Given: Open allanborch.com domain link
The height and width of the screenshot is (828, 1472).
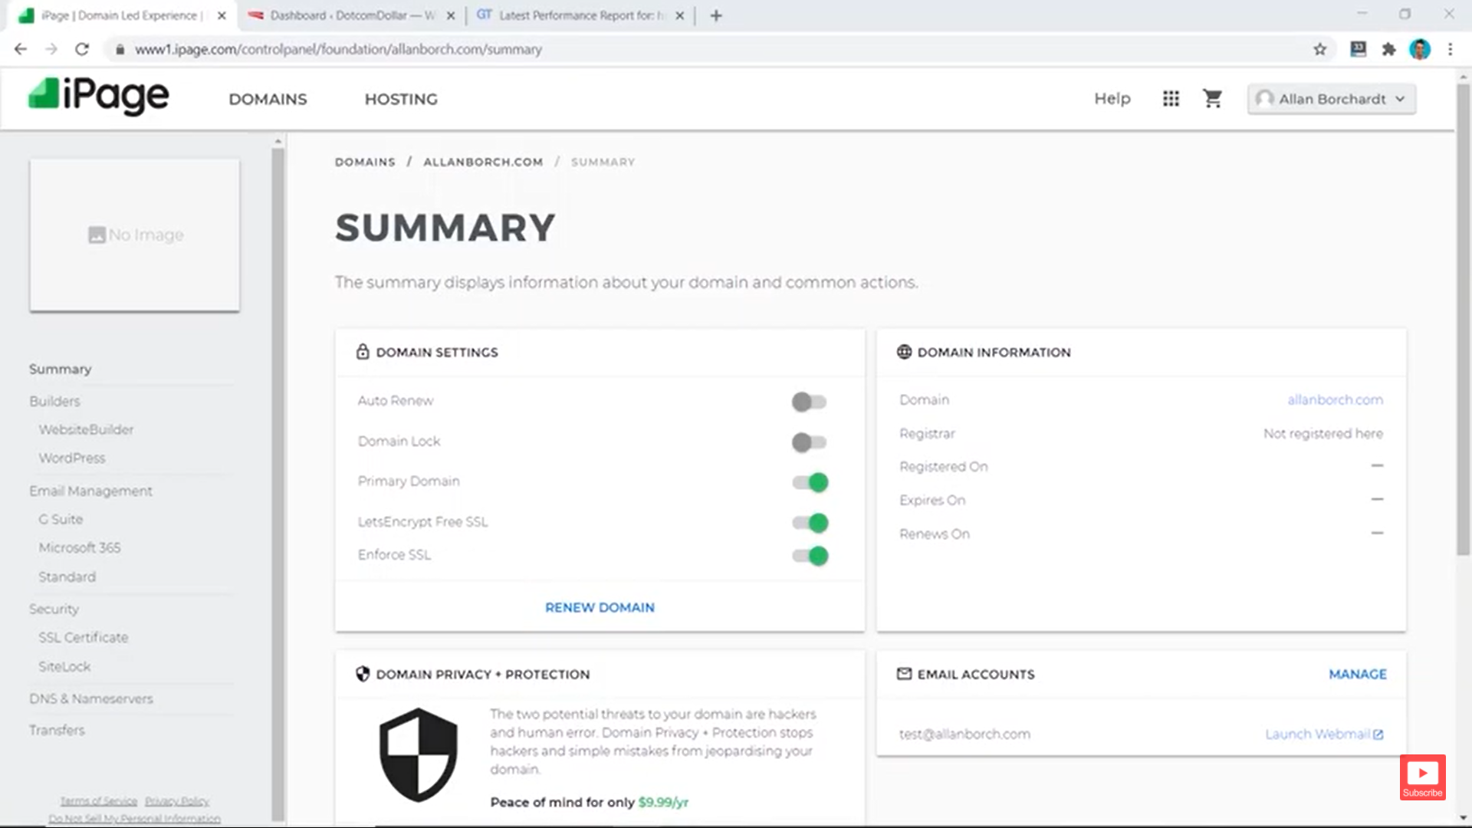Looking at the screenshot, I should tap(1335, 399).
